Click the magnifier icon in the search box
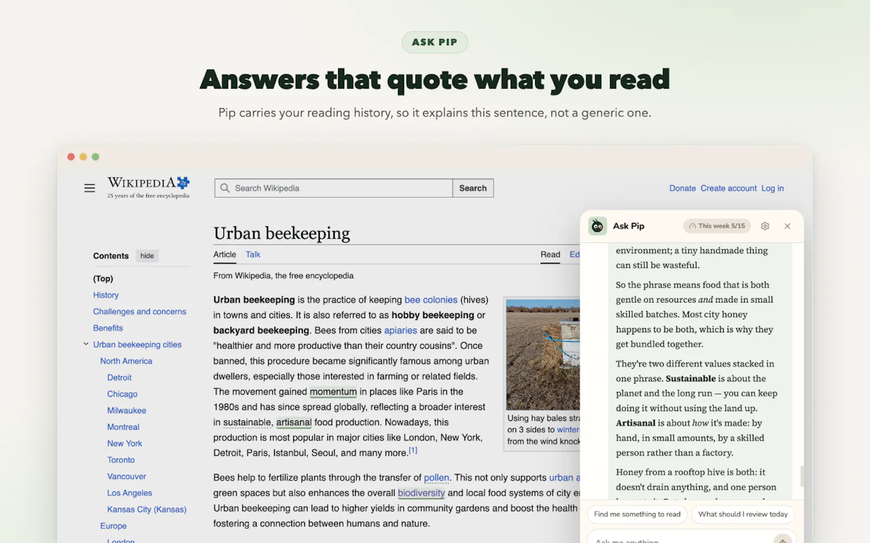This screenshot has width=870, height=543. [x=225, y=188]
